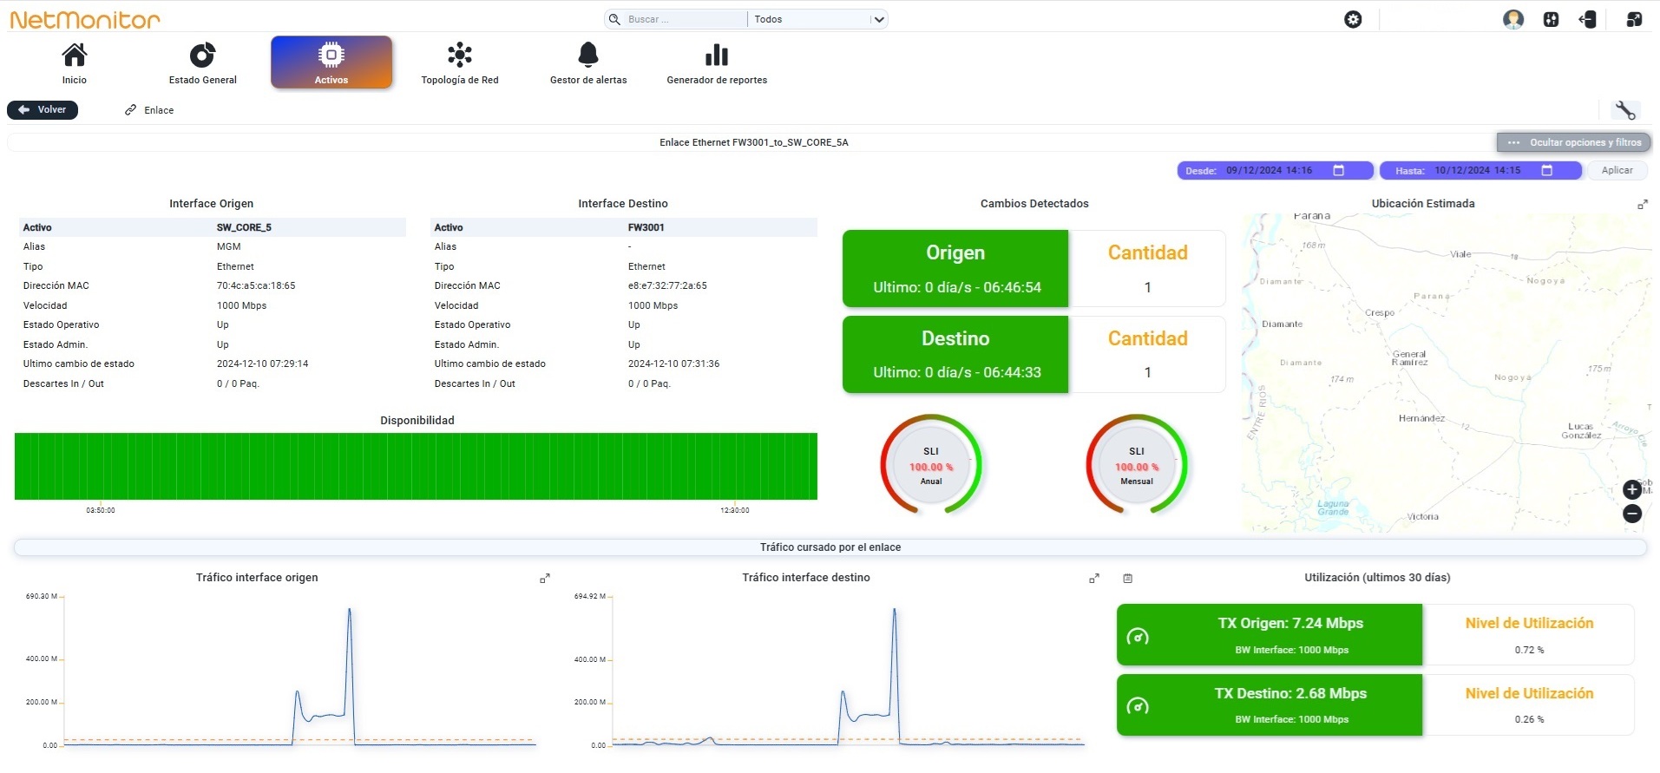This screenshot has height=773, width=1660.
Task: Click the Volver back button
Action: [43, 110]
